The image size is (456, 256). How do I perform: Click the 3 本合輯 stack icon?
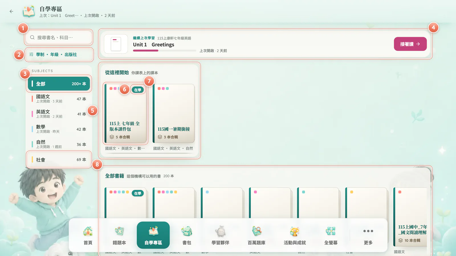coord(160,137)
